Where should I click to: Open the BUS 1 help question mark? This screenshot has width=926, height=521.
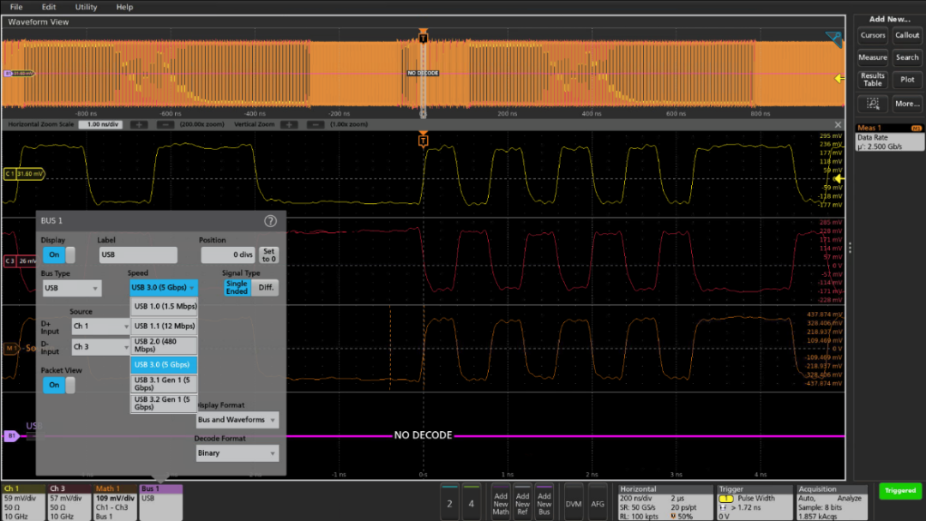[270, 221]
